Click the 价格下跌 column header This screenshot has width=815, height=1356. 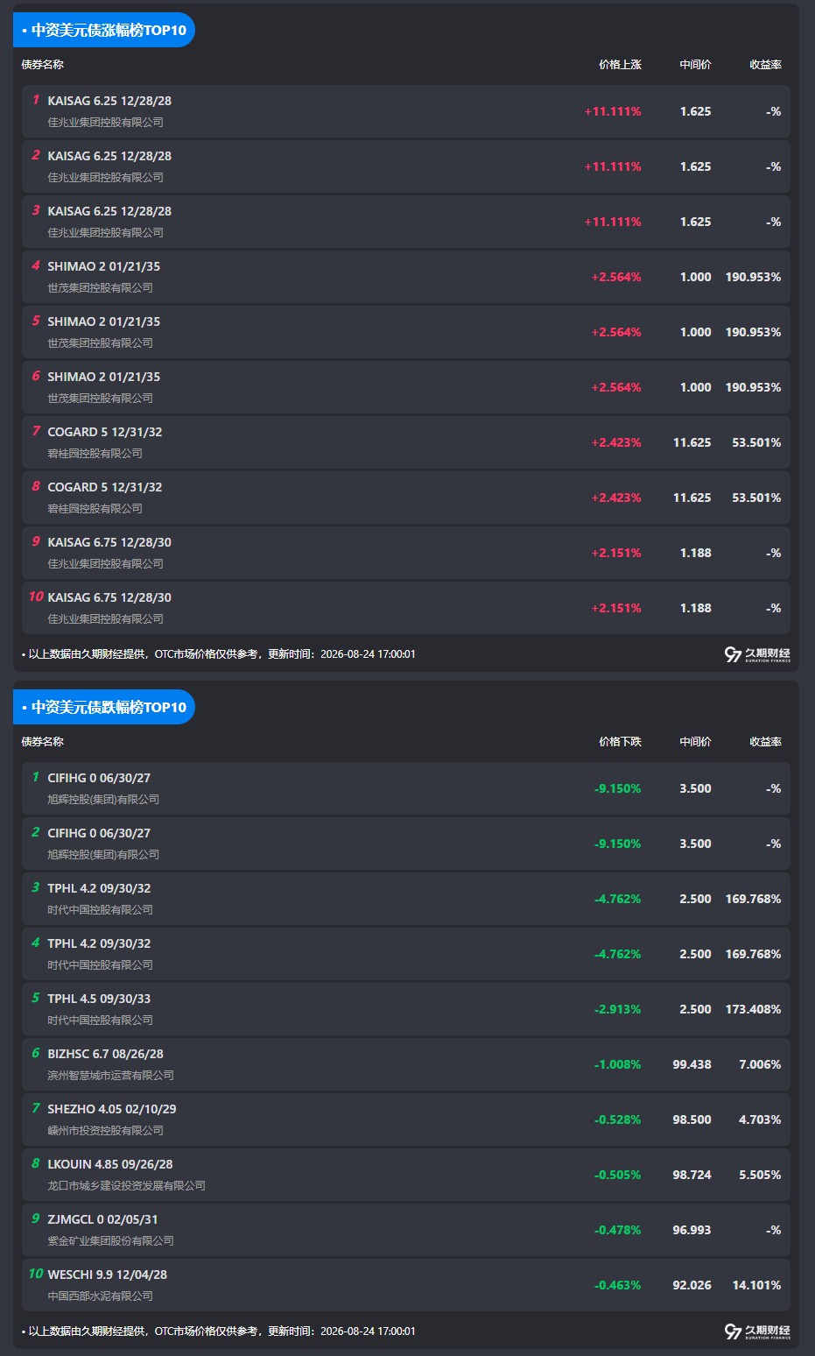pos(620,742)
